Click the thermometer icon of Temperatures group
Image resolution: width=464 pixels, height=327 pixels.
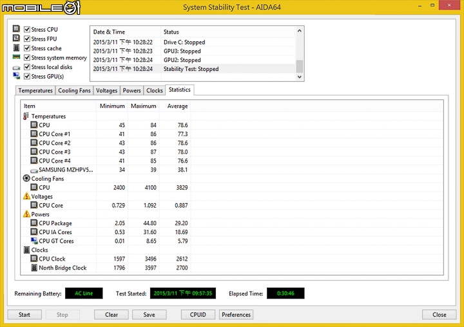point(26,116)
